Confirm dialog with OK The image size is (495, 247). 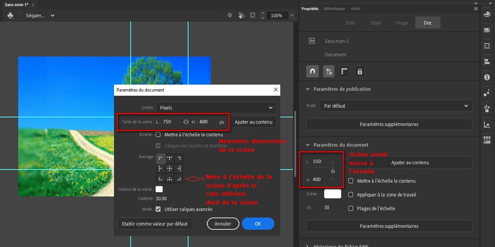258,224
